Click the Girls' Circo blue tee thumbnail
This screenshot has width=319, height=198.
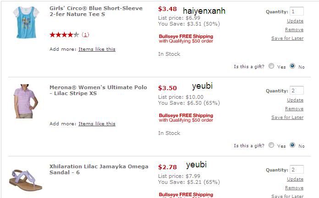(25, 22)
